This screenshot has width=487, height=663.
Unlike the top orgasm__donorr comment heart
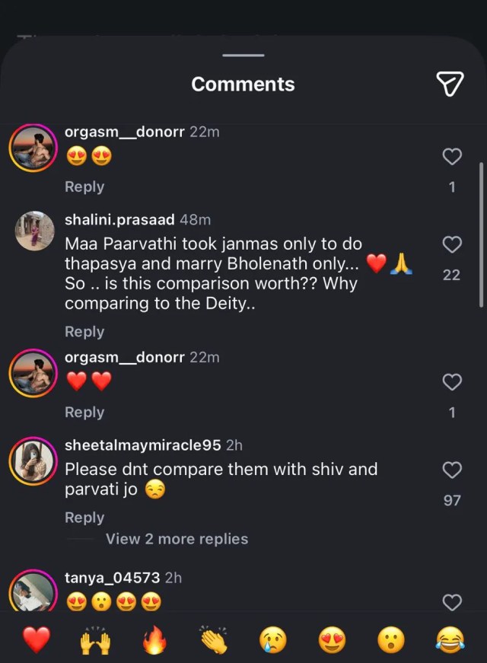coord(452,156)
